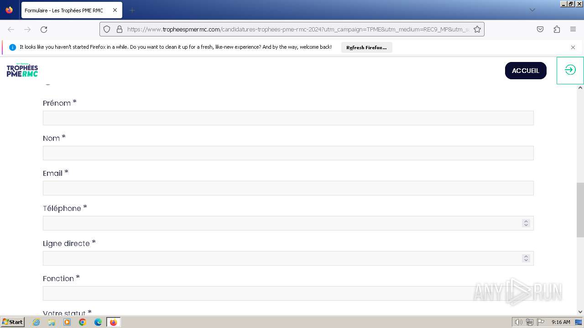
Task: Click the page vertical scrollbar thumb
Action: click(x=580, y=210)
